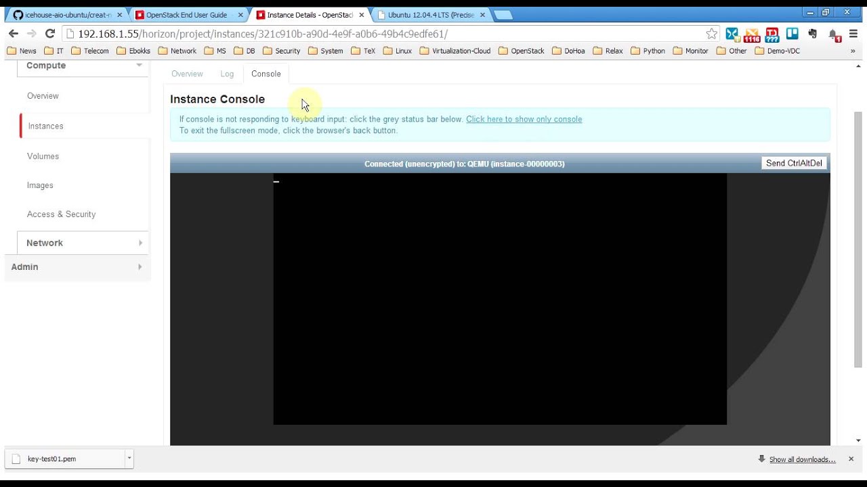
Task: Click the page vertical scrollbar
Action: coord(858,240)
